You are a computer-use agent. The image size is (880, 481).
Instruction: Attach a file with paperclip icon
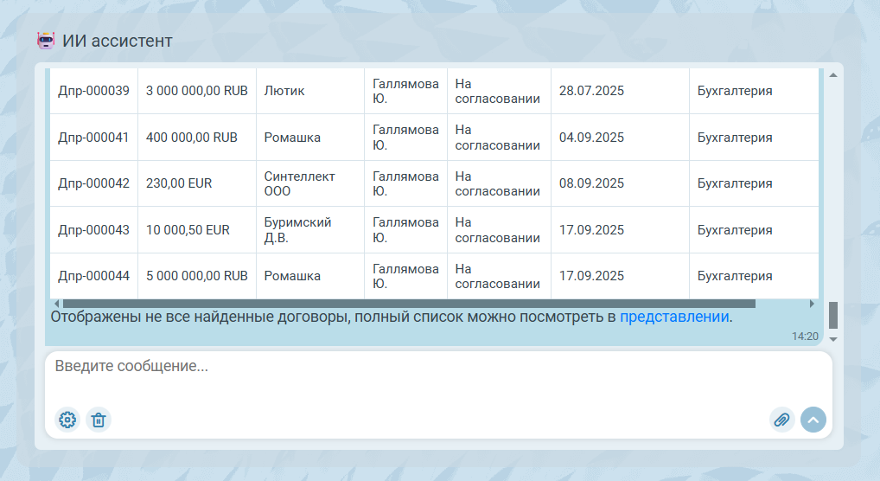coord(781,420)
